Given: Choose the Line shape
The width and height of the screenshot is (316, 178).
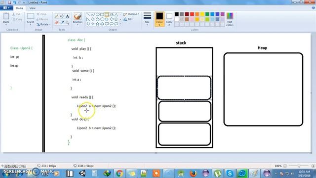Looking at the screenshot, I should 88,14.
